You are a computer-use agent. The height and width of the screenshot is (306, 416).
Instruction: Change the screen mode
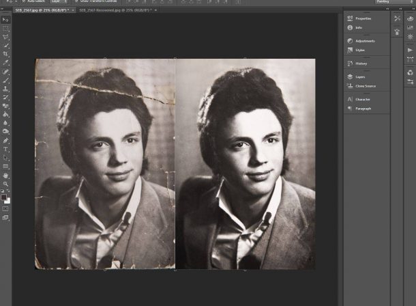[5, 218]
